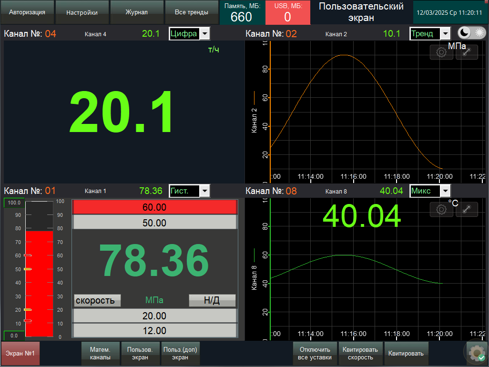Click the Канал 8 vertical axis legend

click(254, 270)
